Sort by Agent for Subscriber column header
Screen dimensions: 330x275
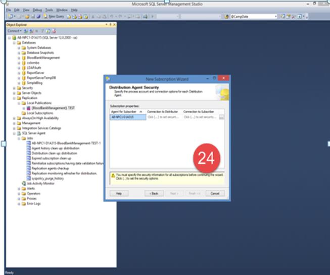(128, 112)
